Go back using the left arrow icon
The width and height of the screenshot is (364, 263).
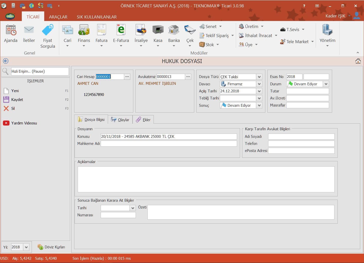point(6,61)
